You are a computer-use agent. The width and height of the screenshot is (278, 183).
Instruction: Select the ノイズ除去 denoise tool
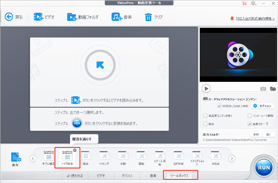(67, 158)
